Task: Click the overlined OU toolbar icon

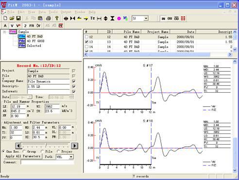Action: (x=176, y=18)
